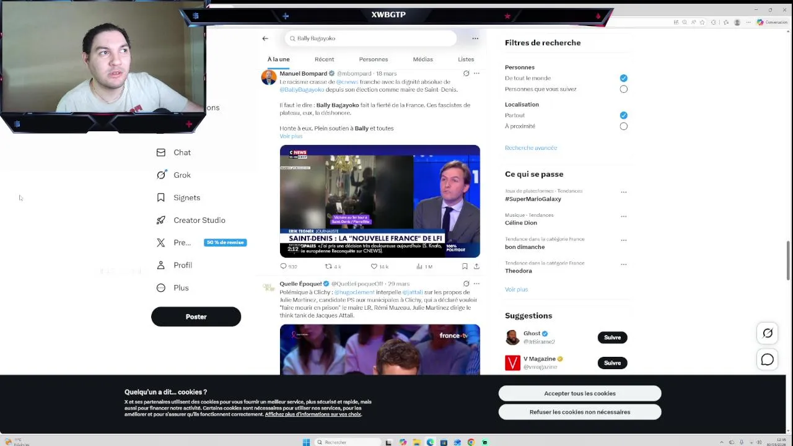Switch to the 'Listes' tab
The image size is (793, 446).
tap(466, 59)
